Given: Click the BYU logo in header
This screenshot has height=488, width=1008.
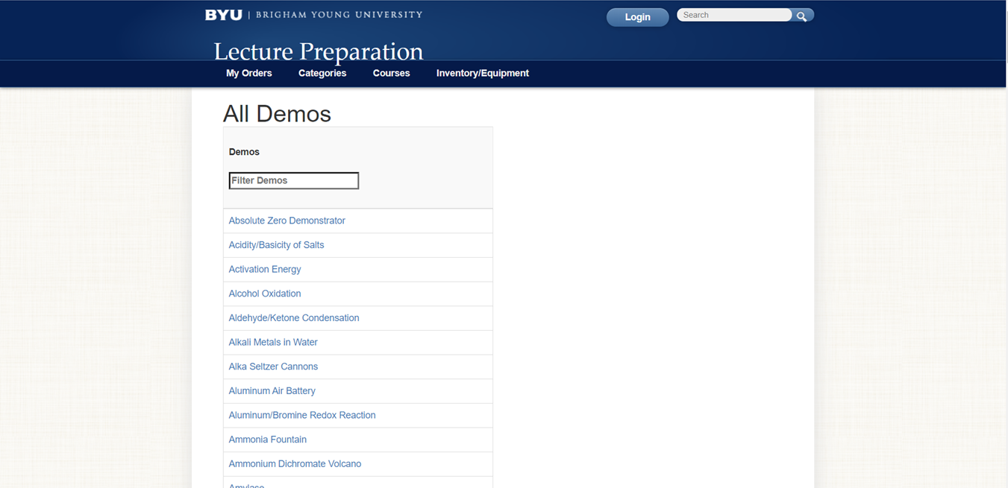Looking at the screenshot, I should click(224, 15).
